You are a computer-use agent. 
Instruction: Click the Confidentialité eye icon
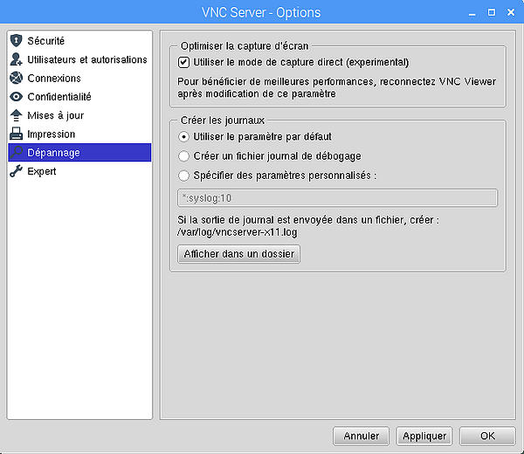[16, 97]
